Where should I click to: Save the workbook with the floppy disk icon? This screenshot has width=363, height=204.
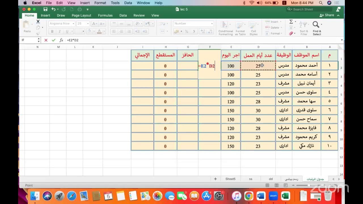click(45, 9)
